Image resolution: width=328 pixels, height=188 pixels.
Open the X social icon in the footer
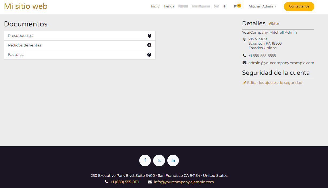click(x=159, y=160)
